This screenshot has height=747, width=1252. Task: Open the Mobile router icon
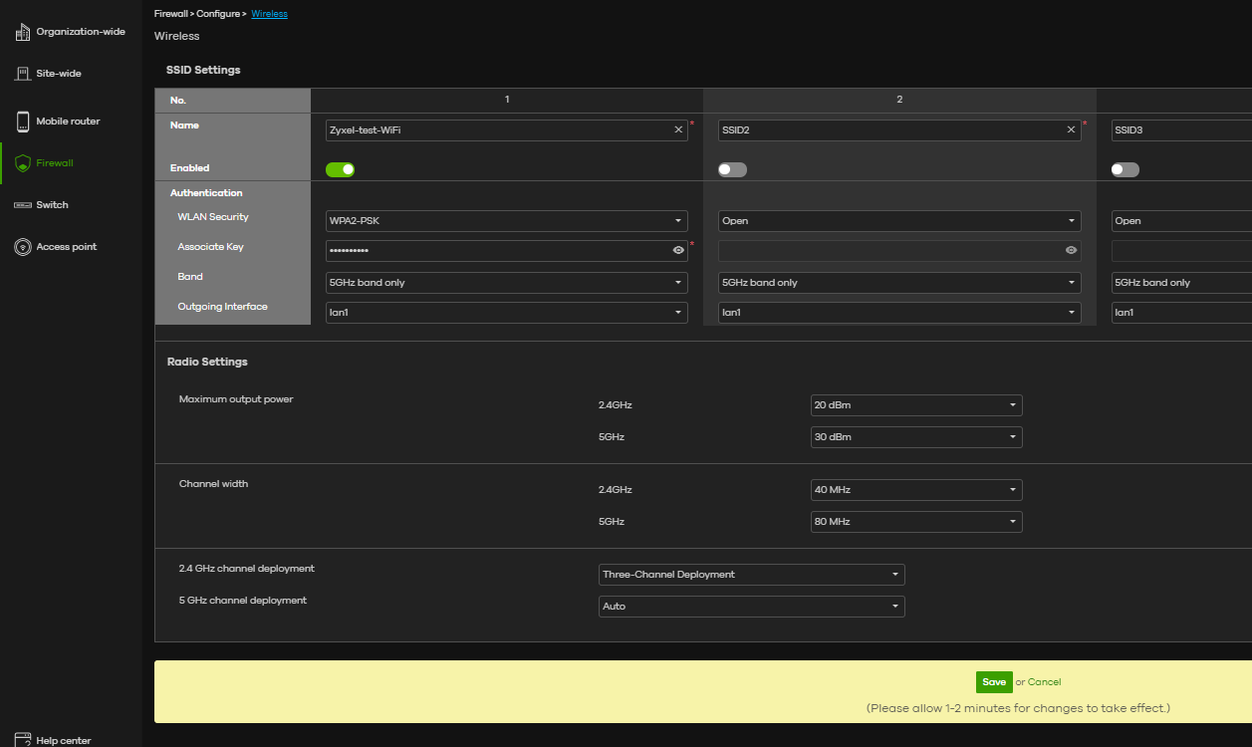click(23, 122)
